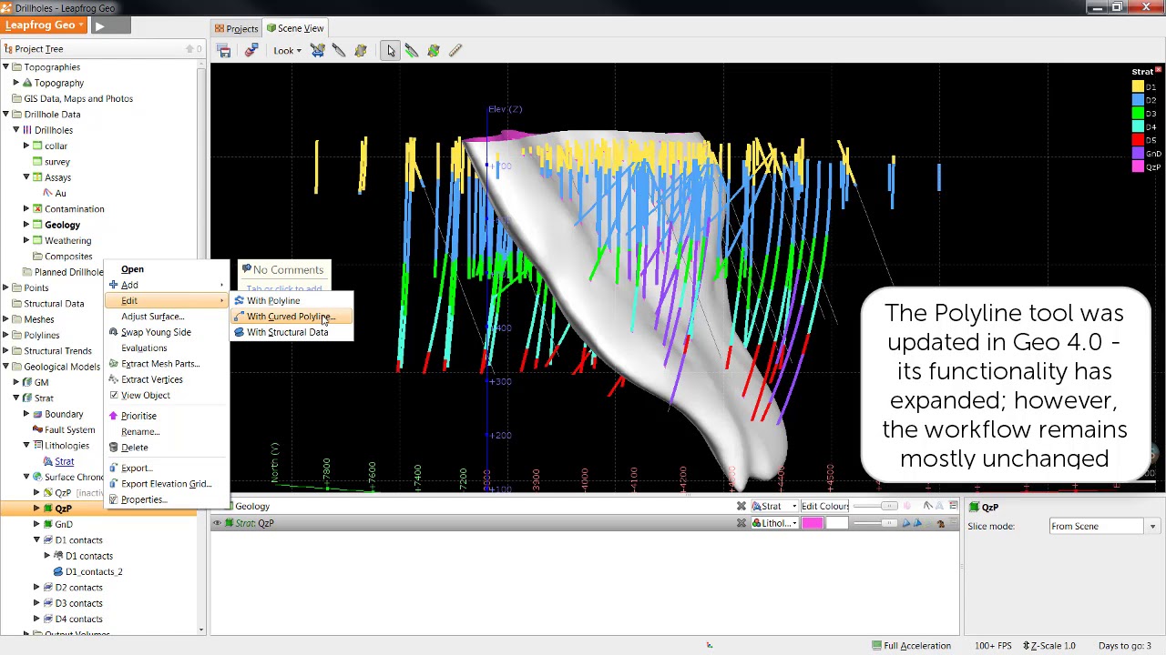Open the Lithol display dropdown for QzP
1166x655 pixels.
pos(774,523)
